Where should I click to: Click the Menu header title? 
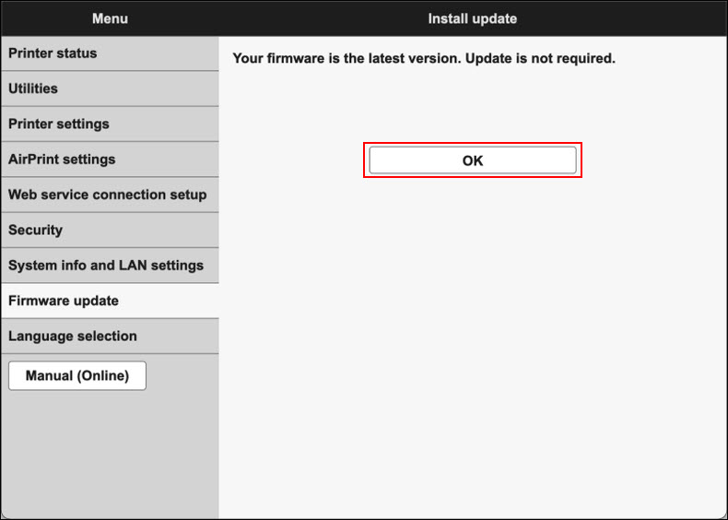point(110,18)
